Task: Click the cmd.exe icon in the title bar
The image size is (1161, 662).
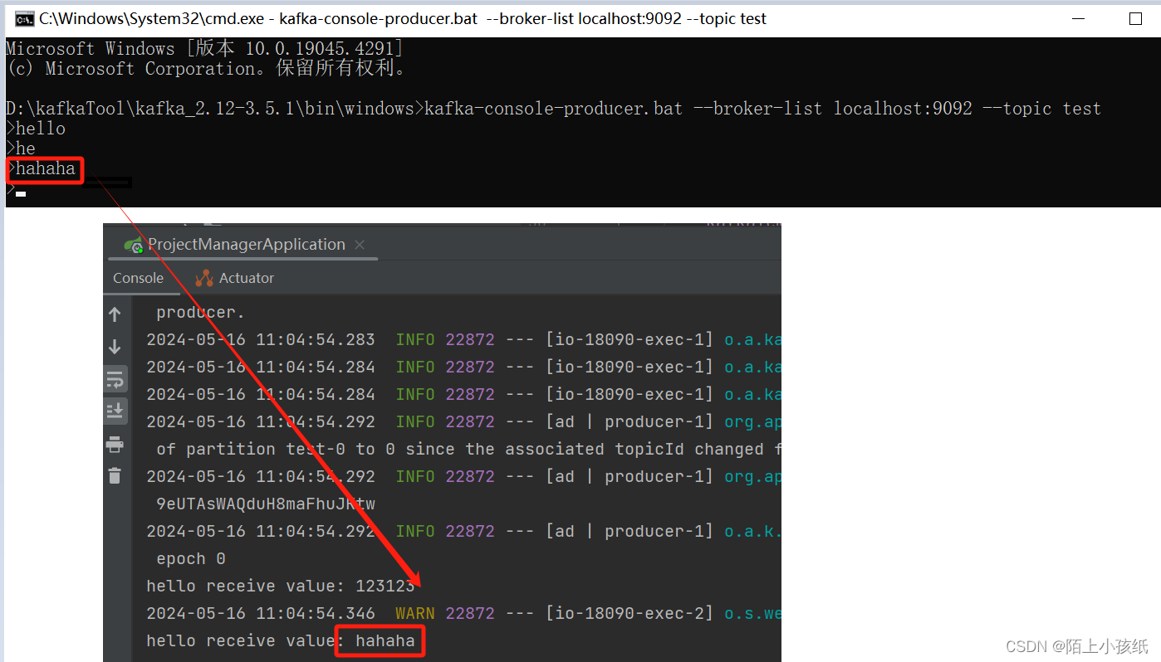Action: coord(24,19)
